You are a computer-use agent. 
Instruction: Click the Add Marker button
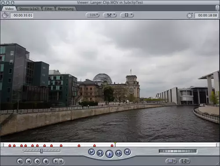click(46, 161)
